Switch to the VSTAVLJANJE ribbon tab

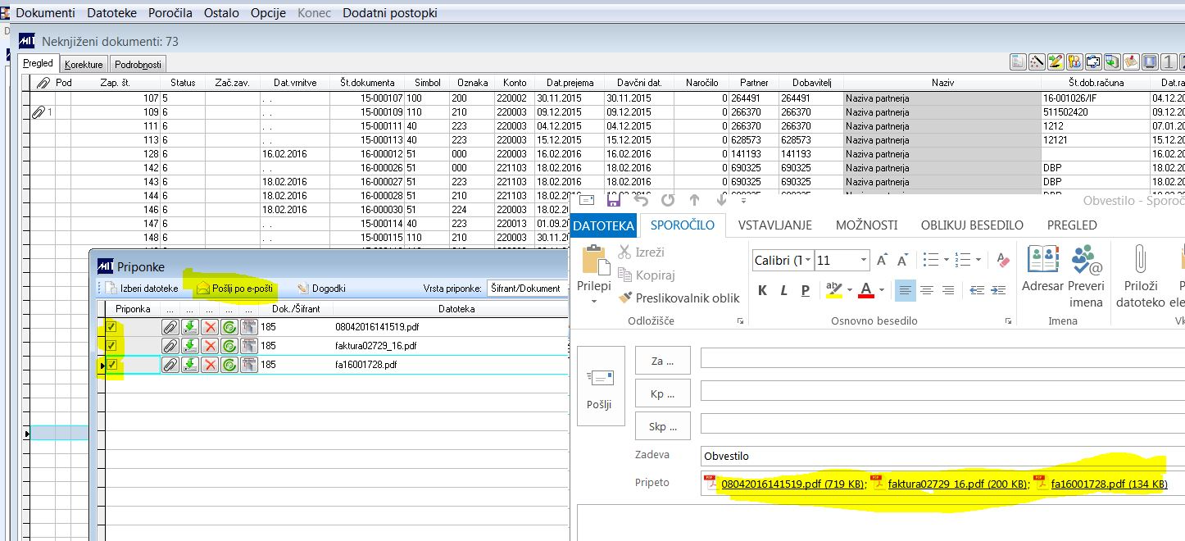pos(774,225)
